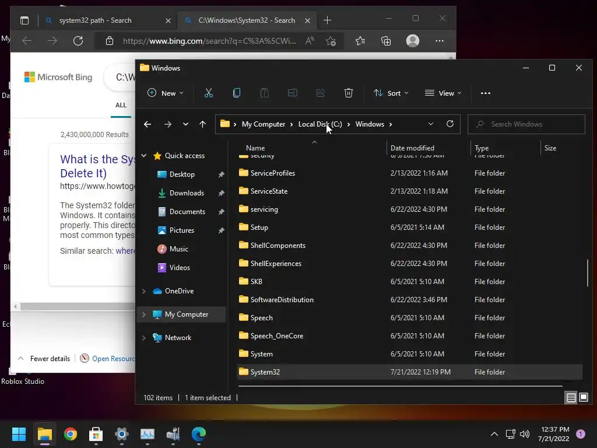
Task: Show hidden system tray icons
Action: tap(494, 434)
